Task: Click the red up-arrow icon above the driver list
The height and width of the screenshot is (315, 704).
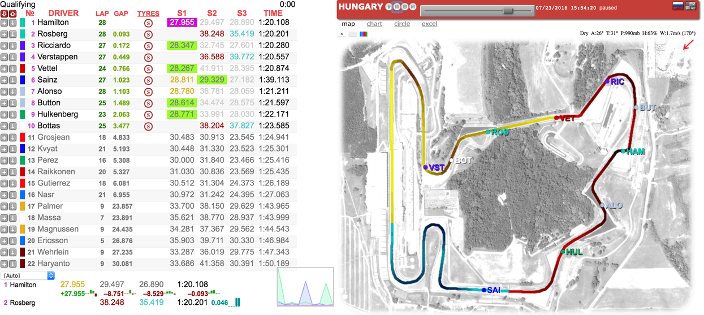Action: pos(12,13)
